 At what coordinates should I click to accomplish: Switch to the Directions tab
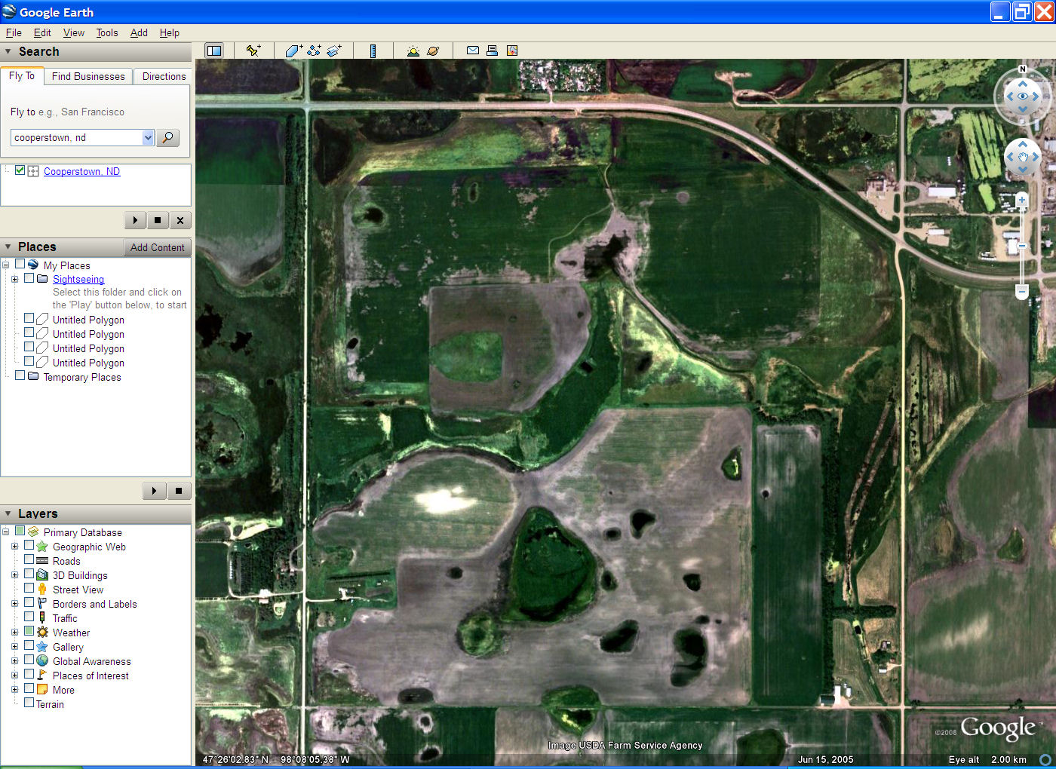164,76
